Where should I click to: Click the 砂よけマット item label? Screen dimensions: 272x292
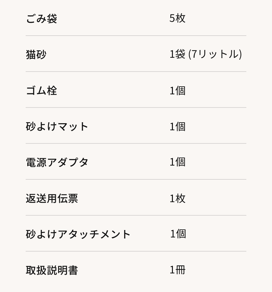[x=57, y=126]
